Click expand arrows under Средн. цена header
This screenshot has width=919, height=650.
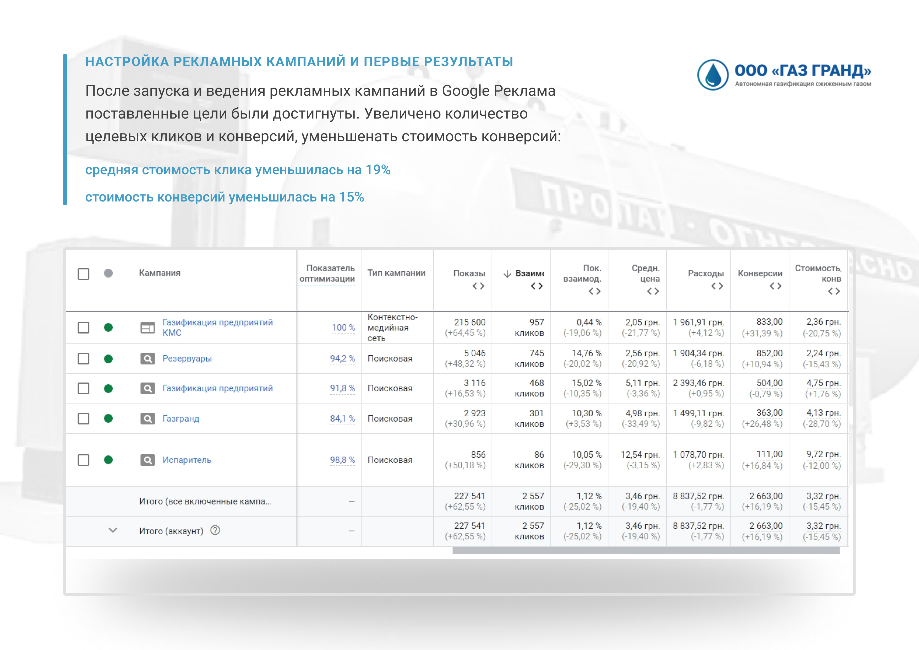(x=653, y=292)
